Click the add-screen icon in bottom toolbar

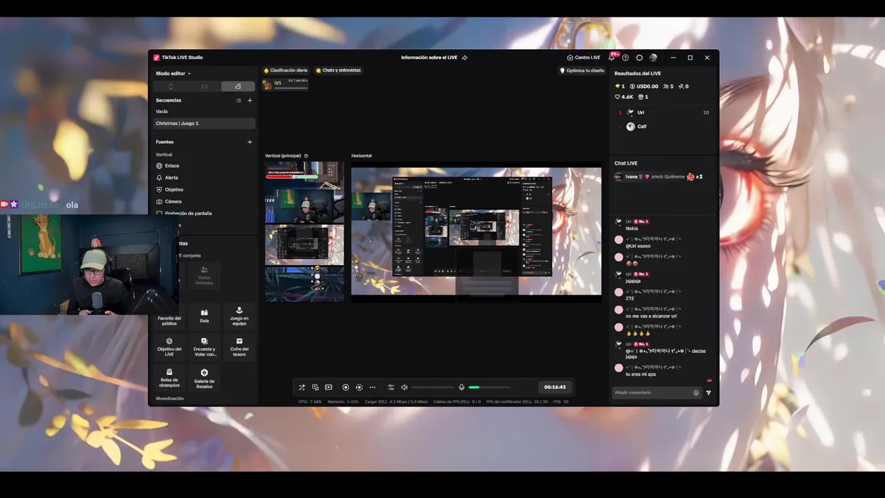(x=328, y=387)
